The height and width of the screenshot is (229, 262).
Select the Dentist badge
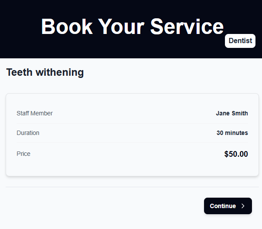point(240,40)
